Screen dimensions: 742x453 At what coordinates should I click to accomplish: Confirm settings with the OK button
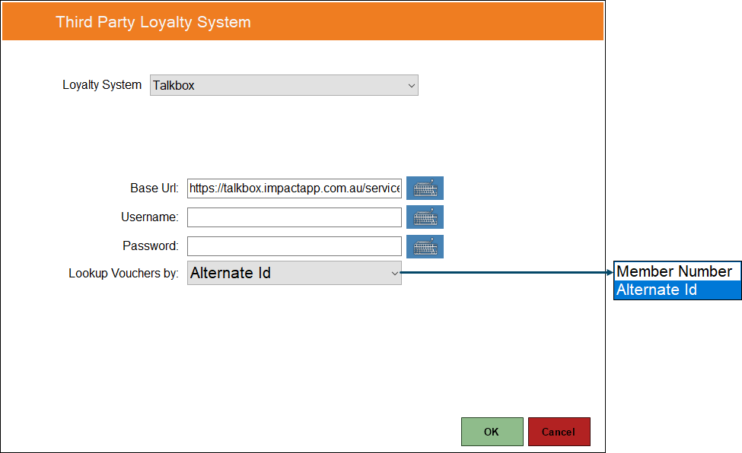pos(492,432)
